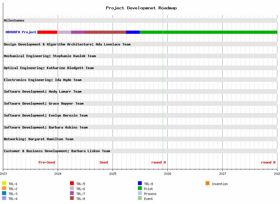Click the Process light-blue legend swatch
The height and width of the screenshot is (204, 280).
tap(140, 193)
